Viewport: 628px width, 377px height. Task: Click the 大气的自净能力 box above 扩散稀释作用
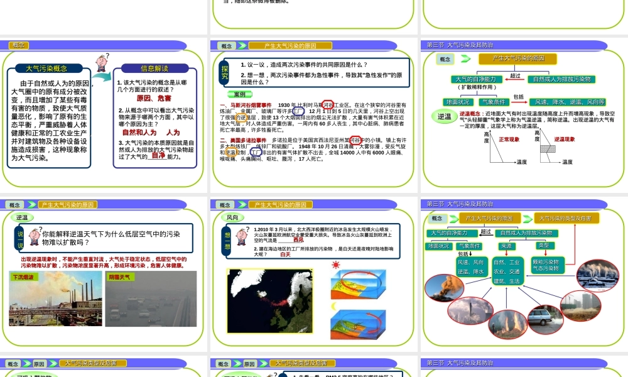(475, 79)
